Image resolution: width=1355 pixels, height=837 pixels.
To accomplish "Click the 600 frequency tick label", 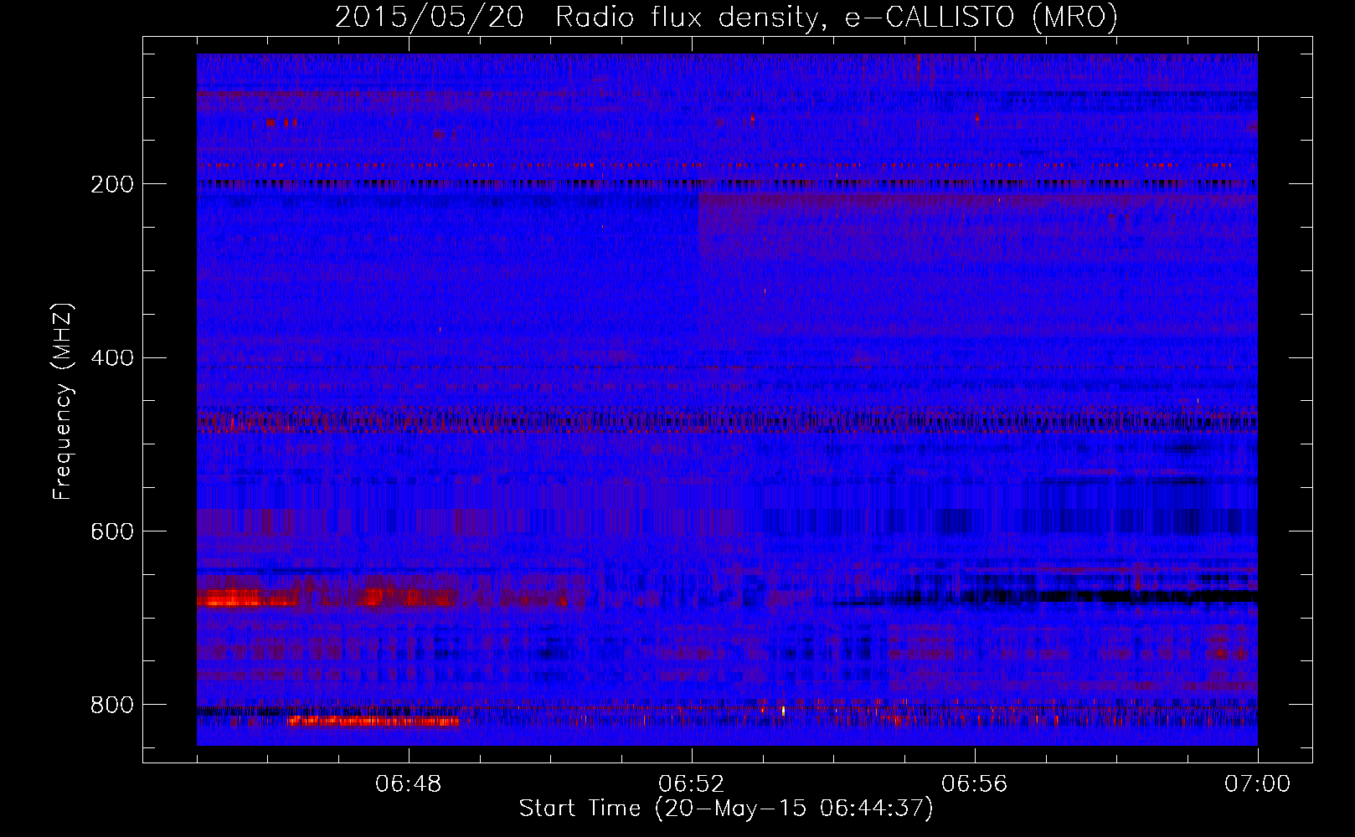I will (x=111, y=531).
